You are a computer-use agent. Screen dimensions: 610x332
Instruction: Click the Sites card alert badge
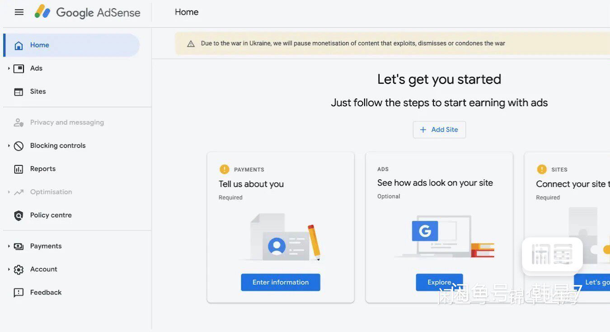pos(542,169)
